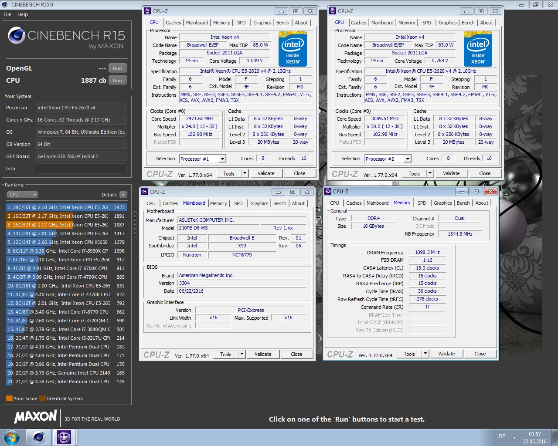Viewport: 558px width, 446px height.
Task: Select ranking entry Intel Core i5-3317U
Action: [67, 338]
